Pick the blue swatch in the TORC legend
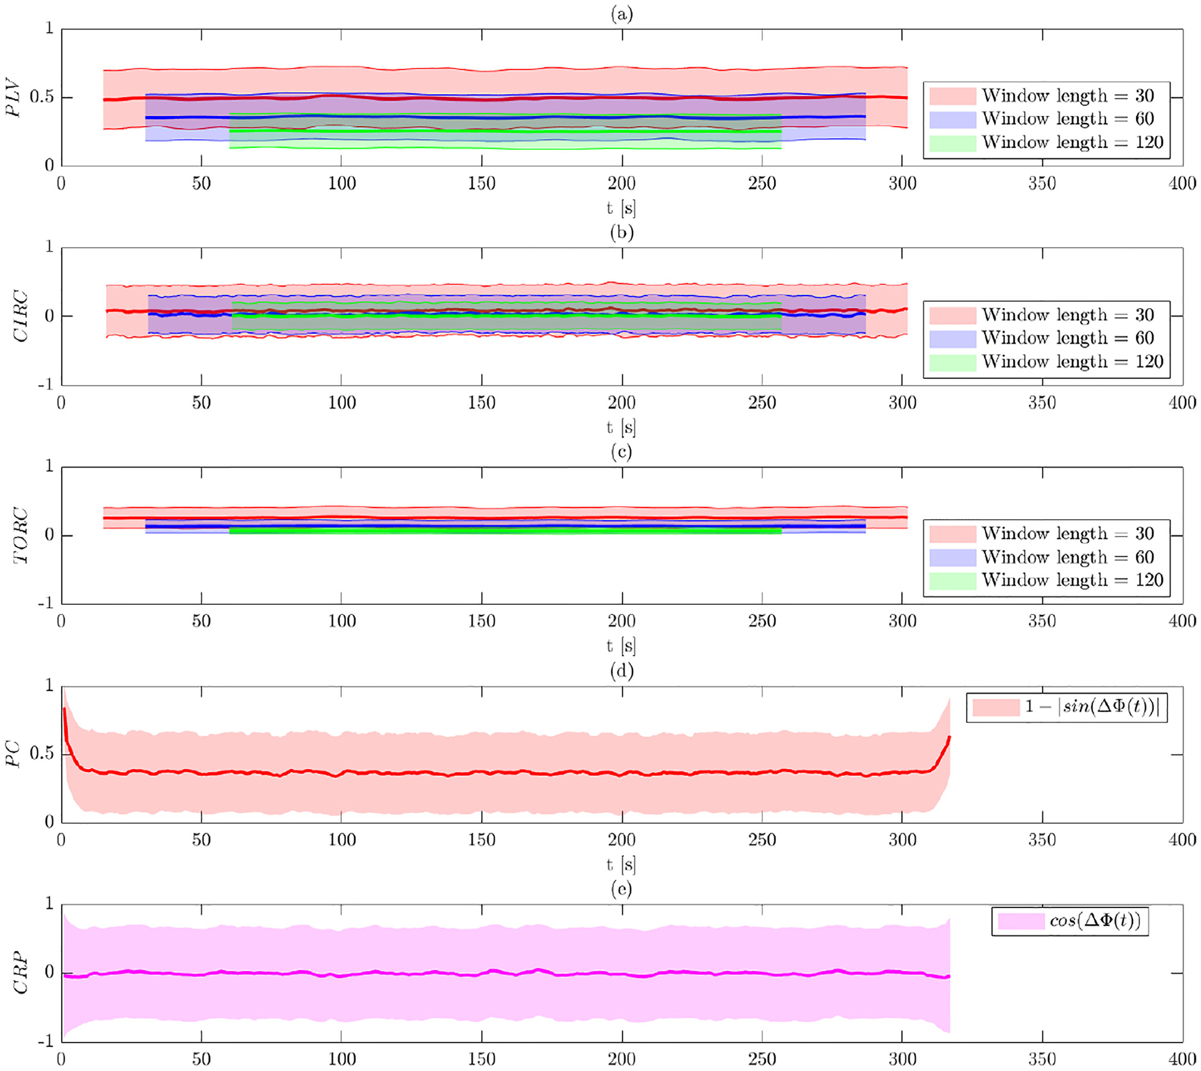The image size is (1201, 1071). click(953, 558)
